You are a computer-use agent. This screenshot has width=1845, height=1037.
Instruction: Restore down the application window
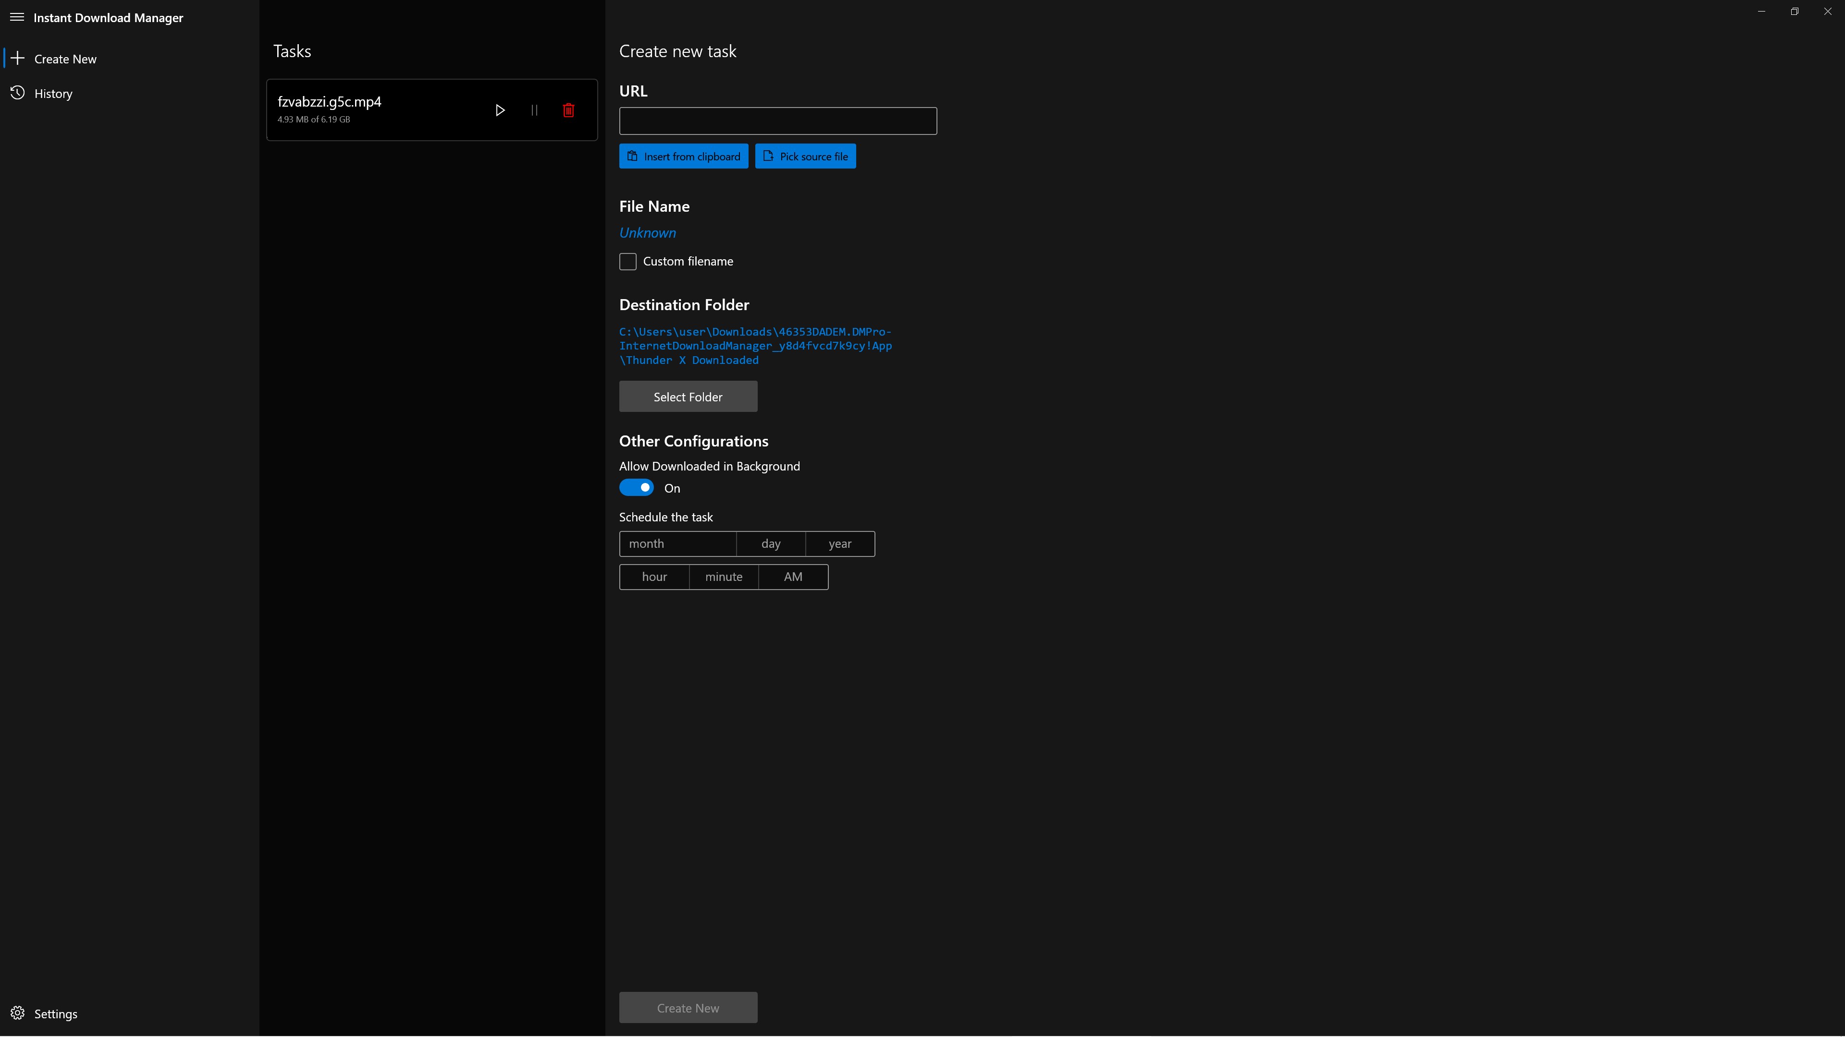[1795, 12]
